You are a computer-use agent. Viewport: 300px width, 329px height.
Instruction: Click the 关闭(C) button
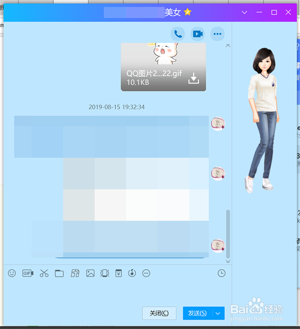point(159,313)
